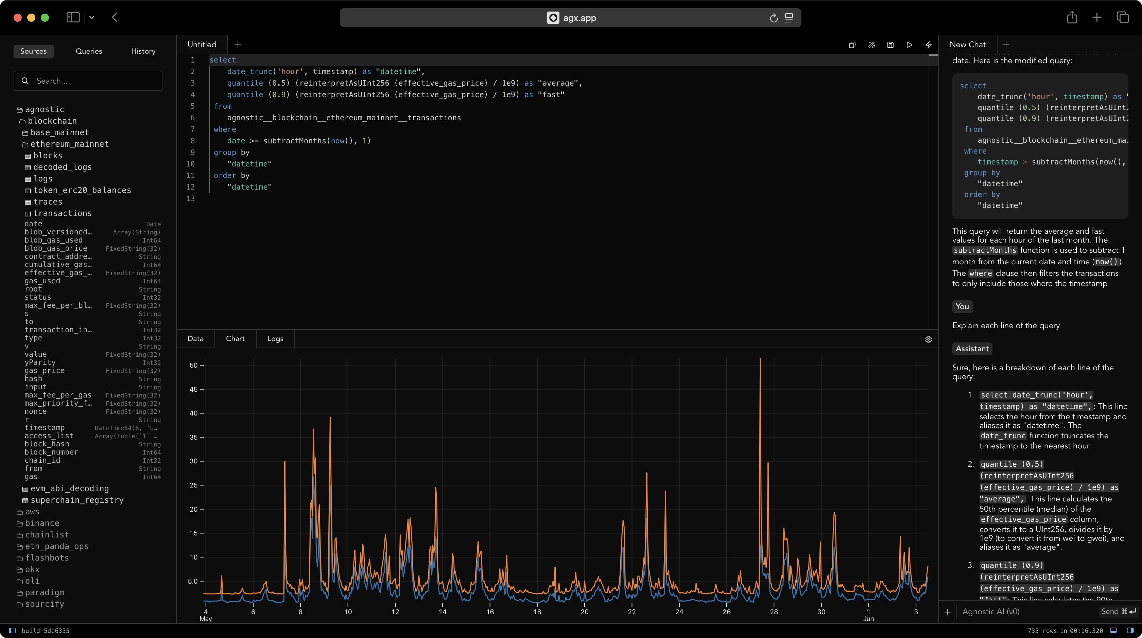
Task: Click the save query floppy icon
Action: pos(890,45)
